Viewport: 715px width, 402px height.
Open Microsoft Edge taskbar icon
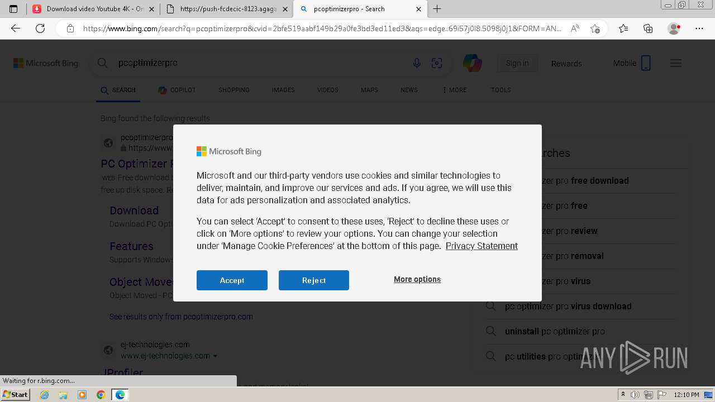120,395
